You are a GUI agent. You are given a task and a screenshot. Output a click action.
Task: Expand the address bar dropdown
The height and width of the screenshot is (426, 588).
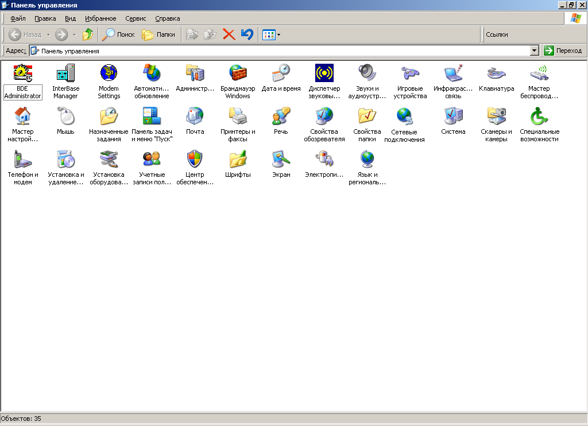[x=535, y=51]
